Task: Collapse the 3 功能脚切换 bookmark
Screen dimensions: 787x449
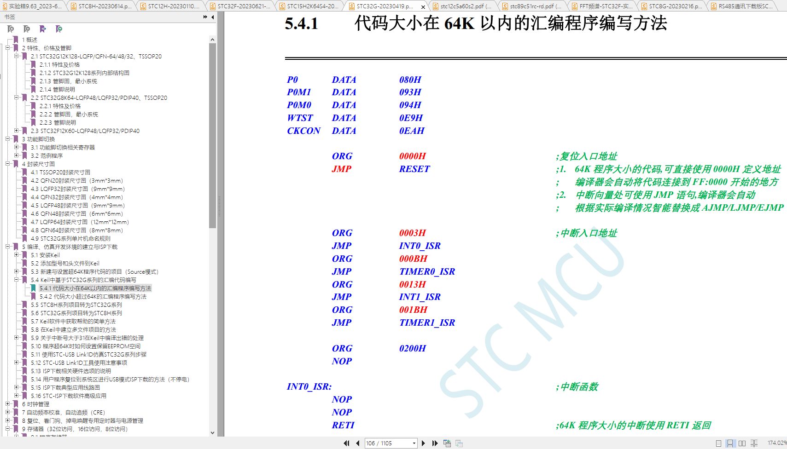Action: (x=8, y=139)
